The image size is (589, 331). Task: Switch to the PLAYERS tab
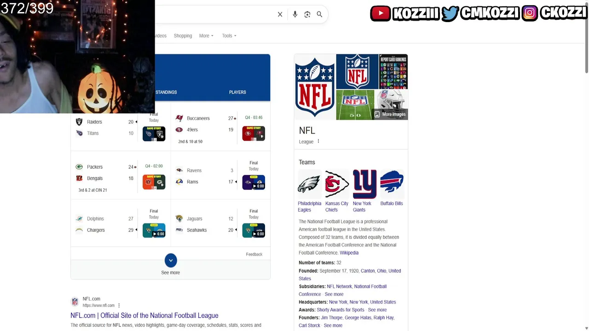[237, 92]
